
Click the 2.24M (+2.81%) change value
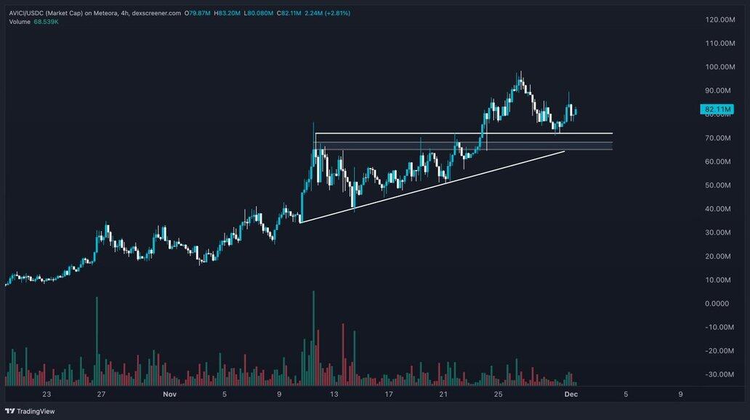point(326,13)
